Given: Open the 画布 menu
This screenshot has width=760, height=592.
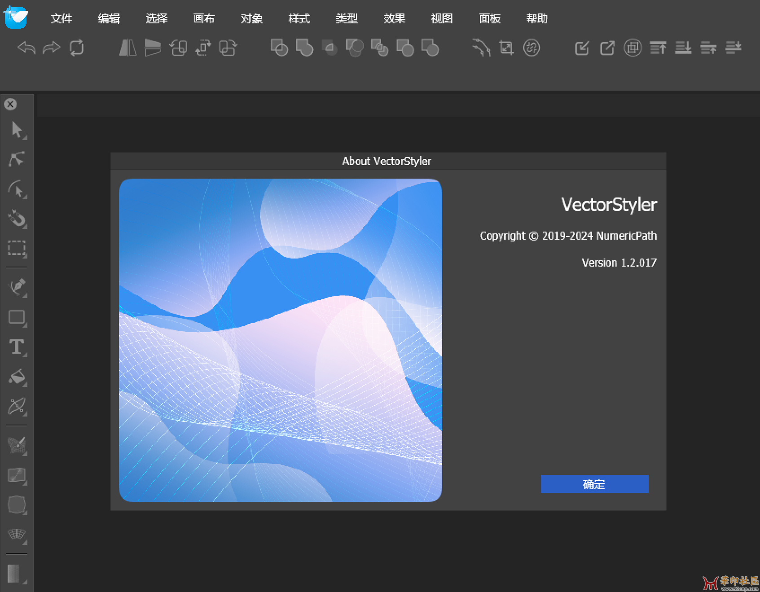Looking at the screenshot, I should coord(204,18).
